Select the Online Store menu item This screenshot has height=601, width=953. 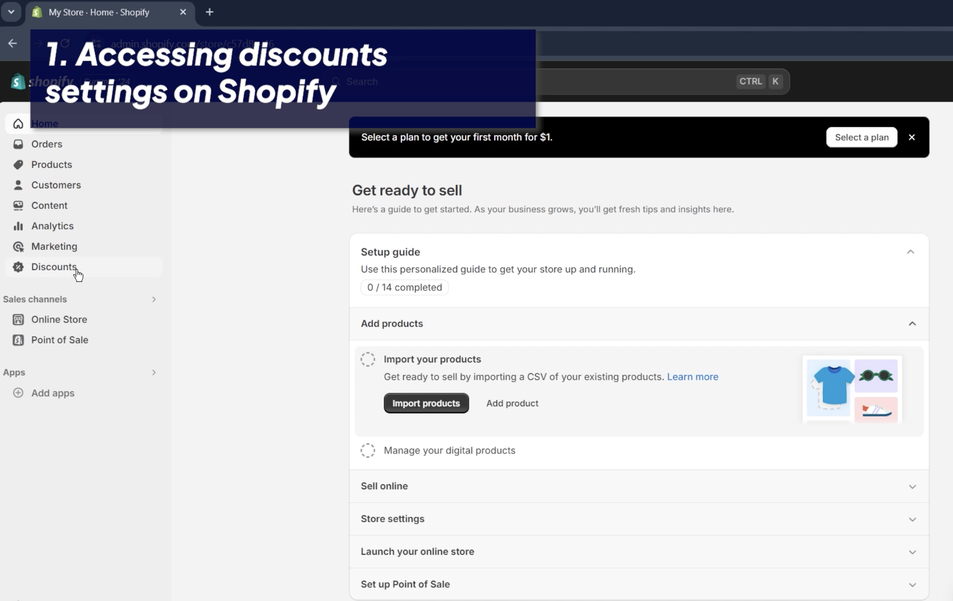tap(59, 319)
